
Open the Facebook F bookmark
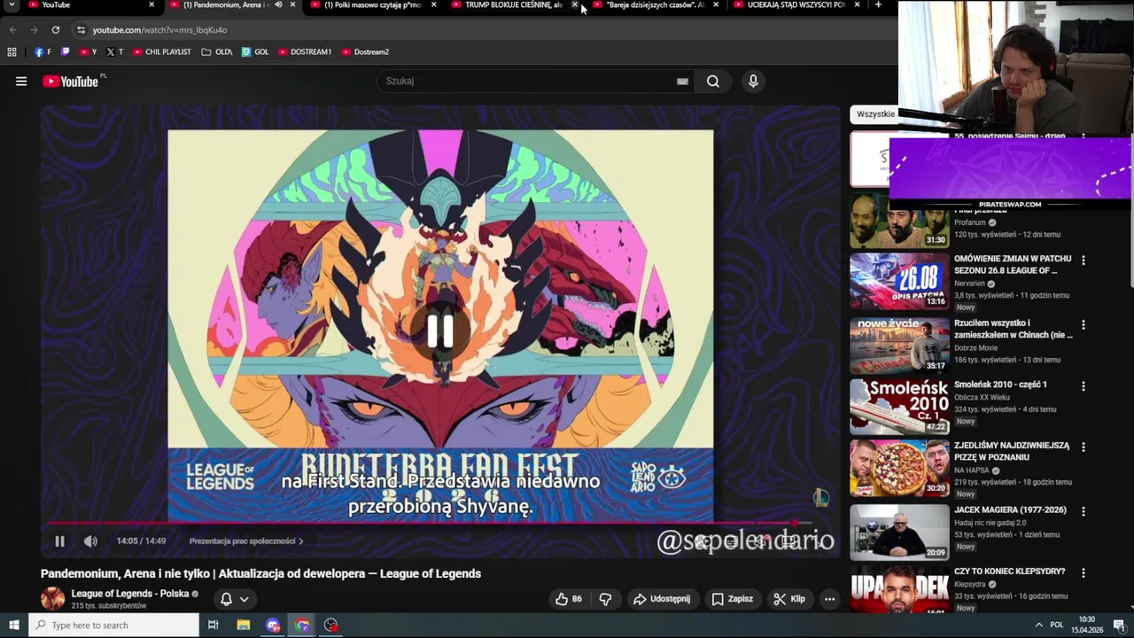tap(43, 52)
